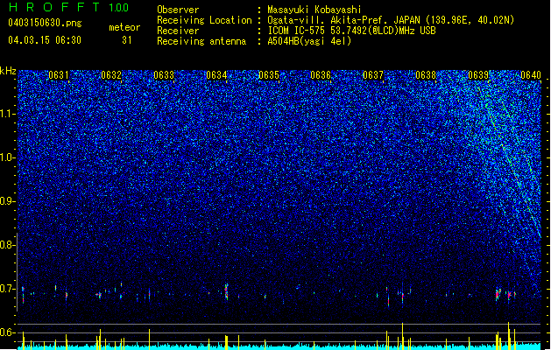Click the meteor count value 31
This screenshot has height=350, width=551.
(127, 40)
